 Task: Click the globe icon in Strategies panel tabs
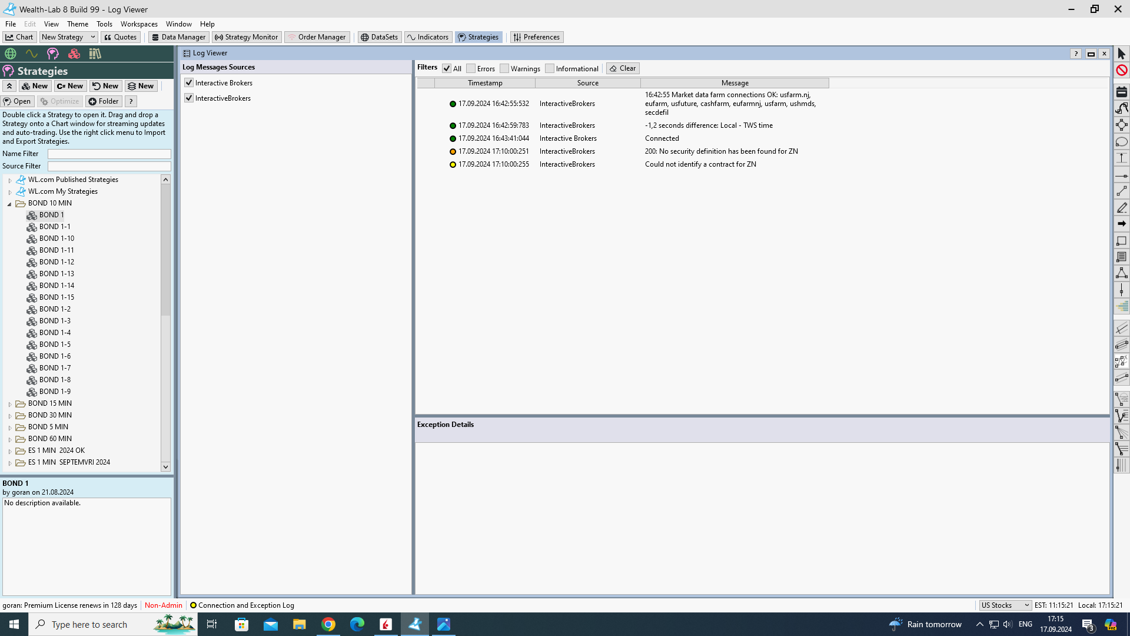pos(11,54)
